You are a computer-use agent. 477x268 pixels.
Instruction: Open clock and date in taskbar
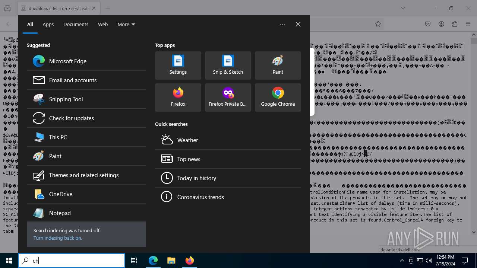coord(445,261)
